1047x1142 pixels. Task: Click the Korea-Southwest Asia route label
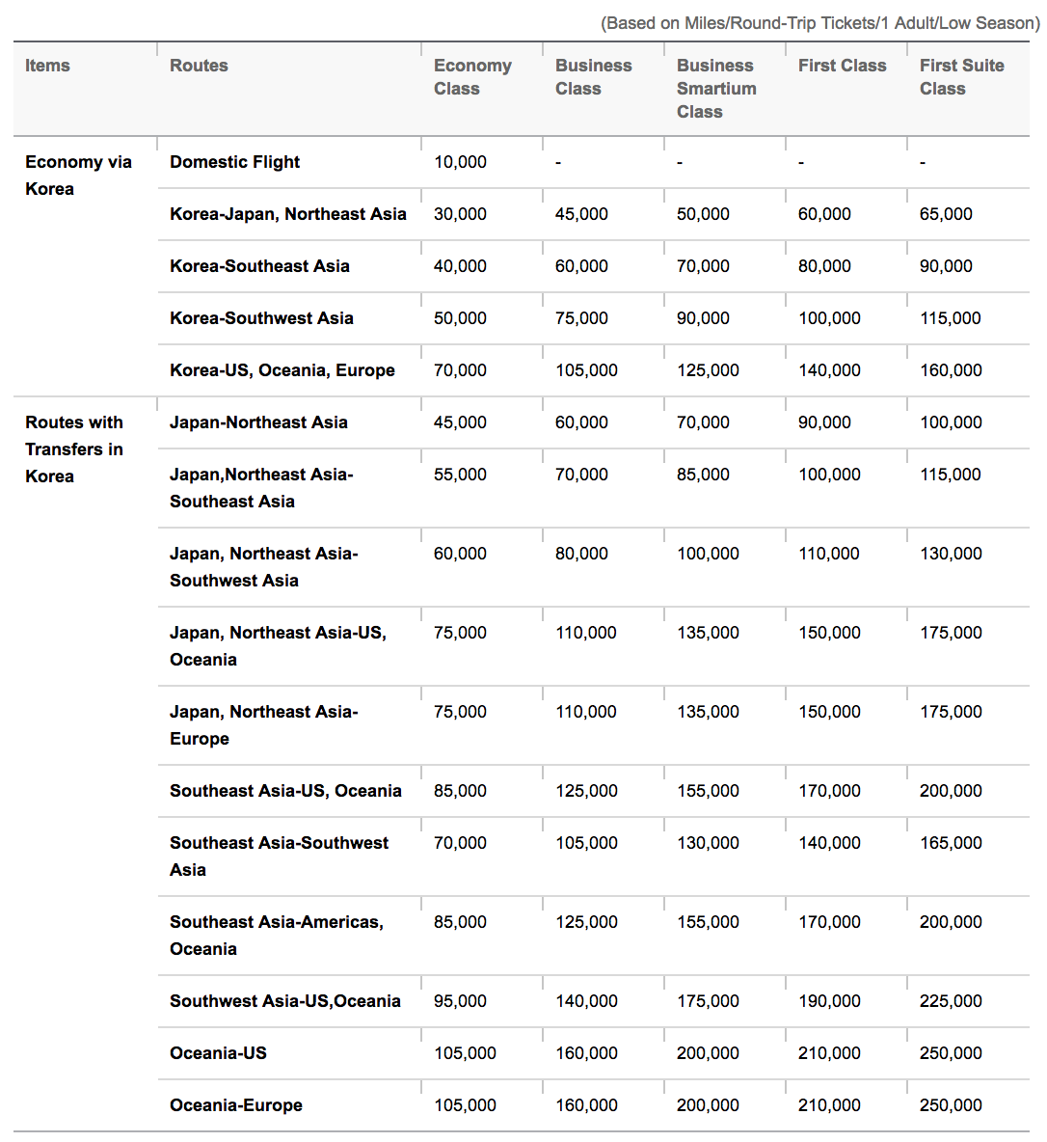coord(261,318)
